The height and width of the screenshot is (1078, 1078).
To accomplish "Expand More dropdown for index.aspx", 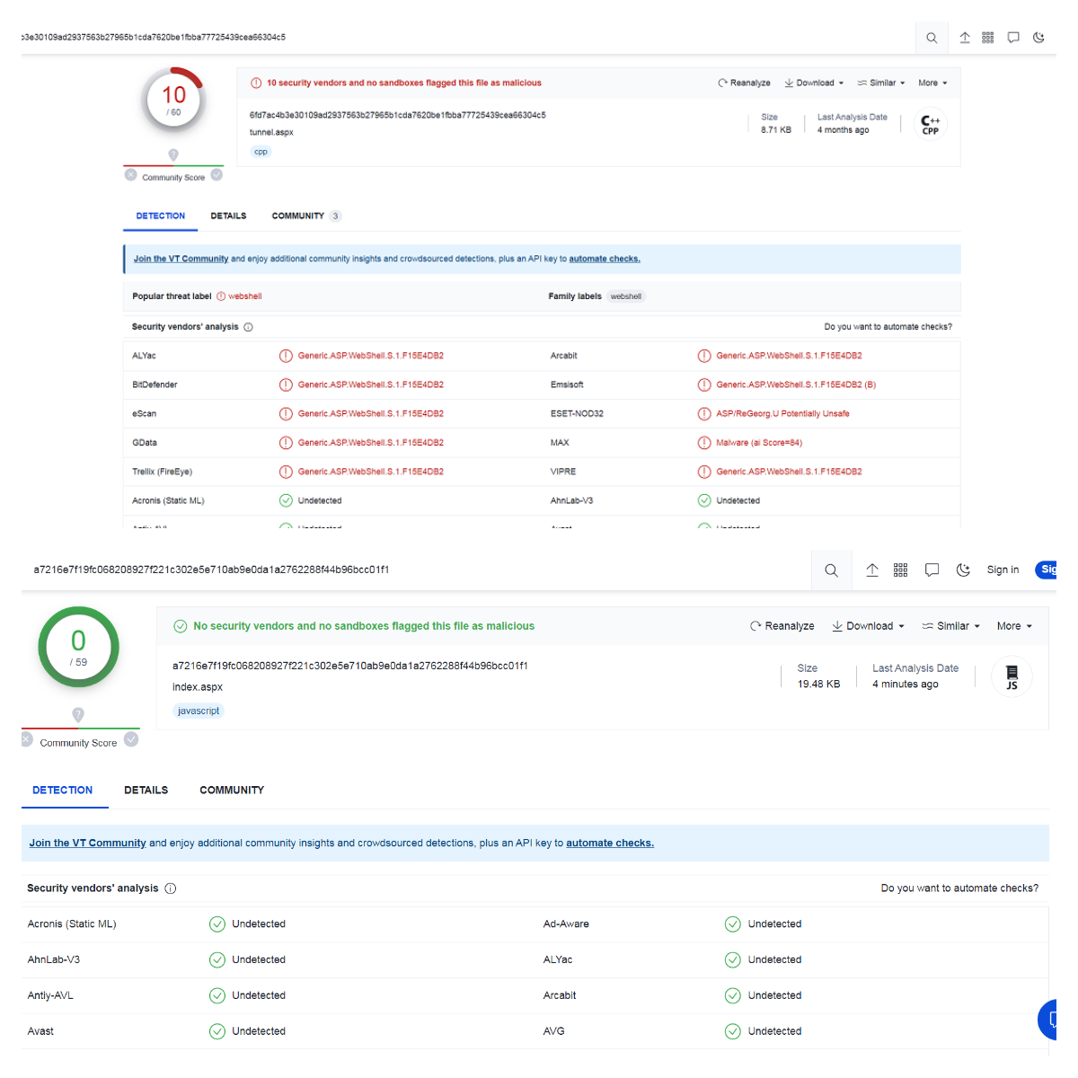I will 1014,626.
